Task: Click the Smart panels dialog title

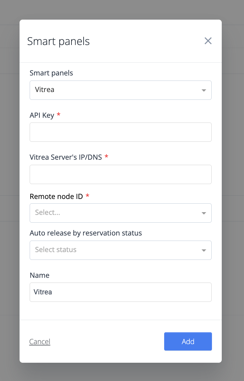Action: 58,41
